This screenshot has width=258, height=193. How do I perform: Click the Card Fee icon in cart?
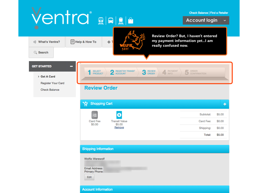click(94, 115)
